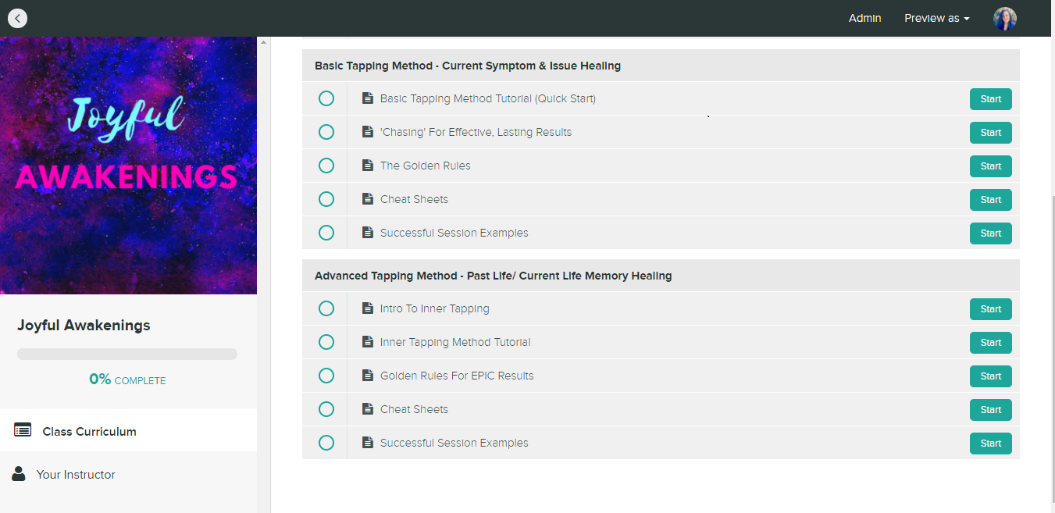Click document icon for Basic Tapping Method Tutorial
The height and width of the screenshot is (513, 1055).
pos(368,98)
